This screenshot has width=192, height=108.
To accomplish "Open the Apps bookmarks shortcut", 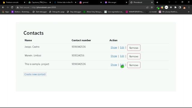I will pos(6,12).
